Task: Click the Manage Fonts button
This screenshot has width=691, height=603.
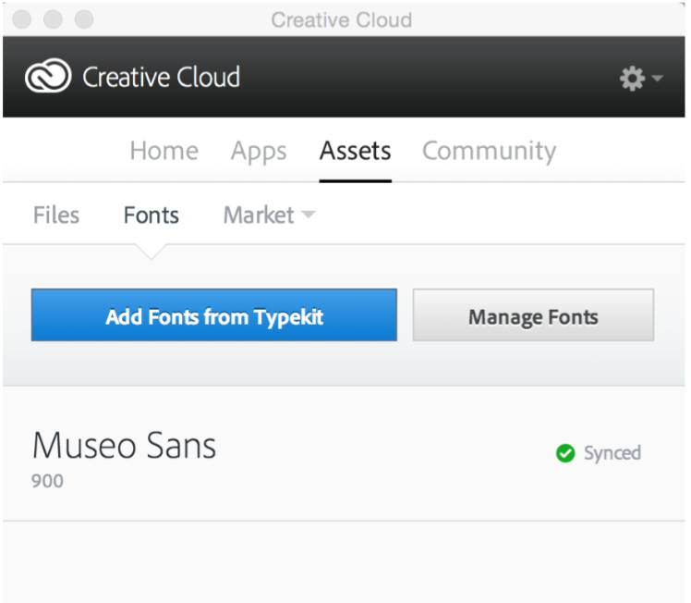Action: coord(533,315)
